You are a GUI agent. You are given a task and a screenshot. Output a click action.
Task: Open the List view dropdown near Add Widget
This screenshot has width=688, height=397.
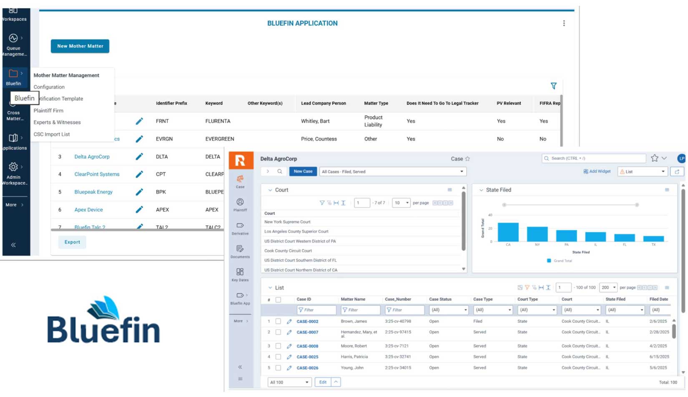pyautogui.click(x=642, y=171)
